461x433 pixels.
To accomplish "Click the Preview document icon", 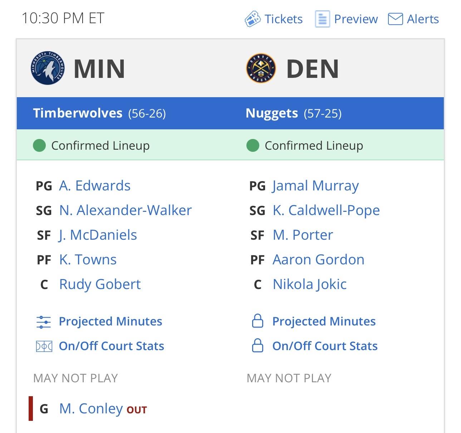I will pyautogui.click(x=322, y=19).
